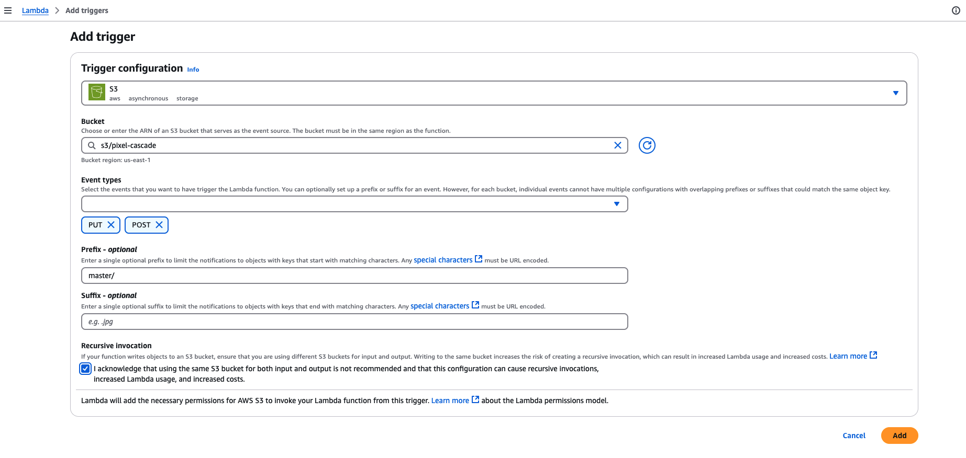Viewport: 966px width, 458px height.
Task: Open external link icon beside Recursive invocation Learn more
Action: point(873,356)
